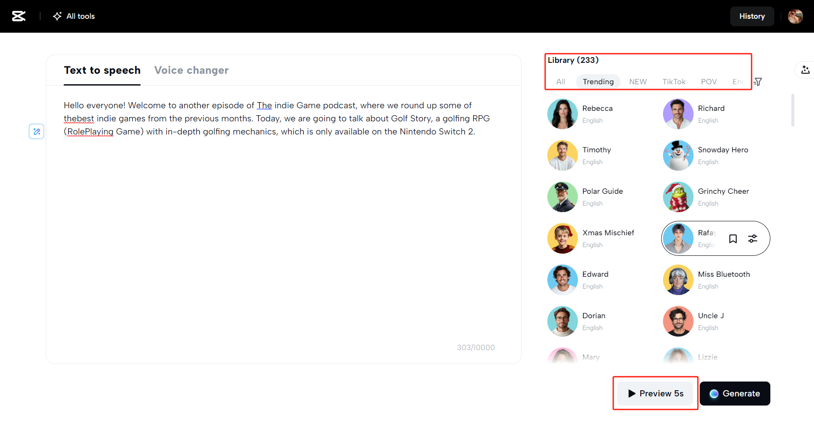The height and width of the screenshot is (423, 814).
Task: Select the Edward voice name
Action: click(x=595, y=274)
